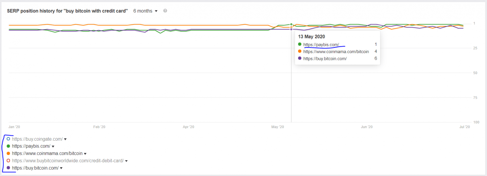
Task: Open the https://buy.coingate.com/ legend link
Action: coord(37,139)
